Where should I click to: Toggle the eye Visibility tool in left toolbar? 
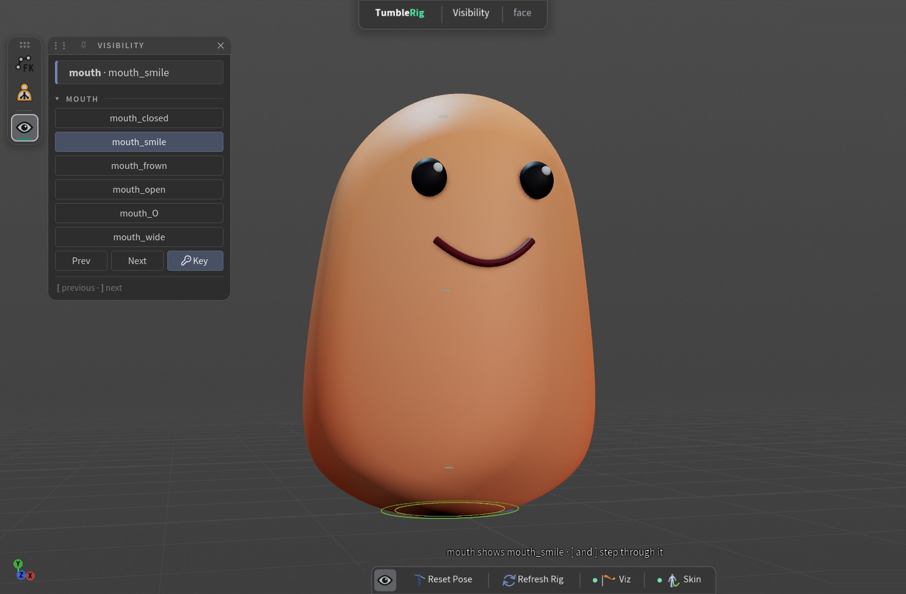[24, 128]
